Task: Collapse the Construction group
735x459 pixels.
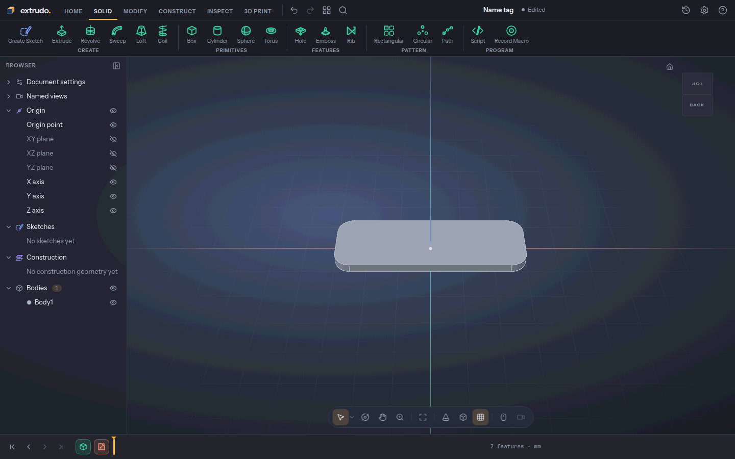Action: click(x=9, y=258)
